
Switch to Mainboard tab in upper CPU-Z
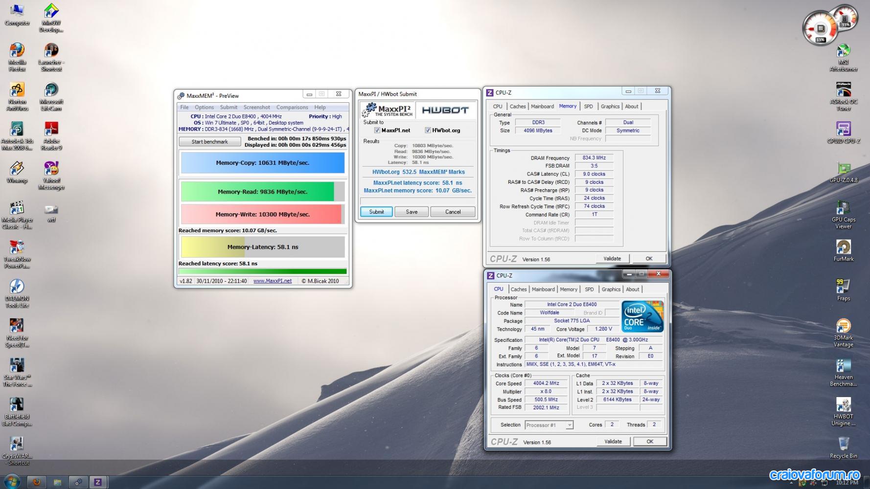[x=543, y=106]
